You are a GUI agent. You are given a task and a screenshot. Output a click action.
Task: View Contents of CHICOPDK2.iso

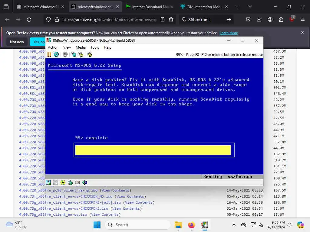point(126,208)
